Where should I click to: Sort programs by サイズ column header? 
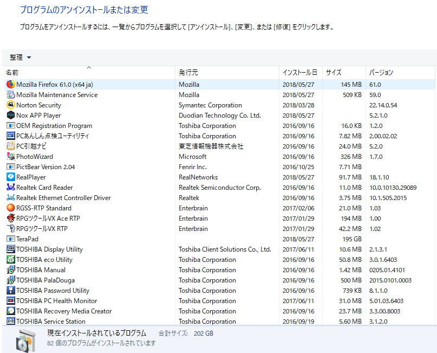pyautogui.click(x=334, y=73)
